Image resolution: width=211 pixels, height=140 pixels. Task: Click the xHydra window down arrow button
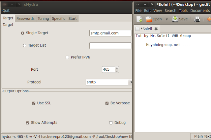coord(12,4)
